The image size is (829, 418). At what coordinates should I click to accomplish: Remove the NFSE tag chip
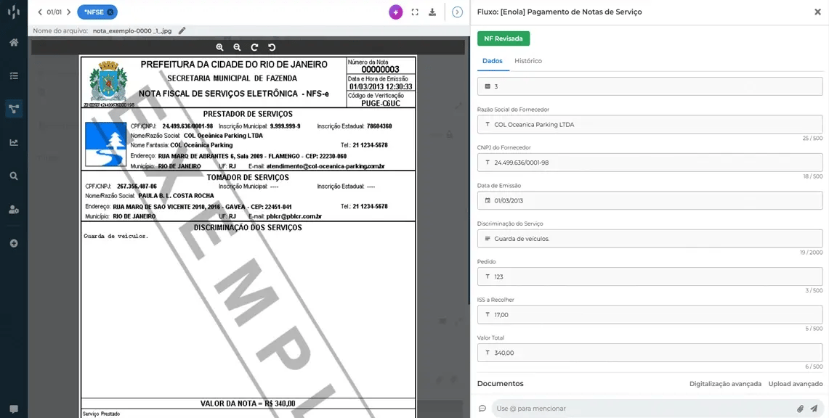pos(110,12)
